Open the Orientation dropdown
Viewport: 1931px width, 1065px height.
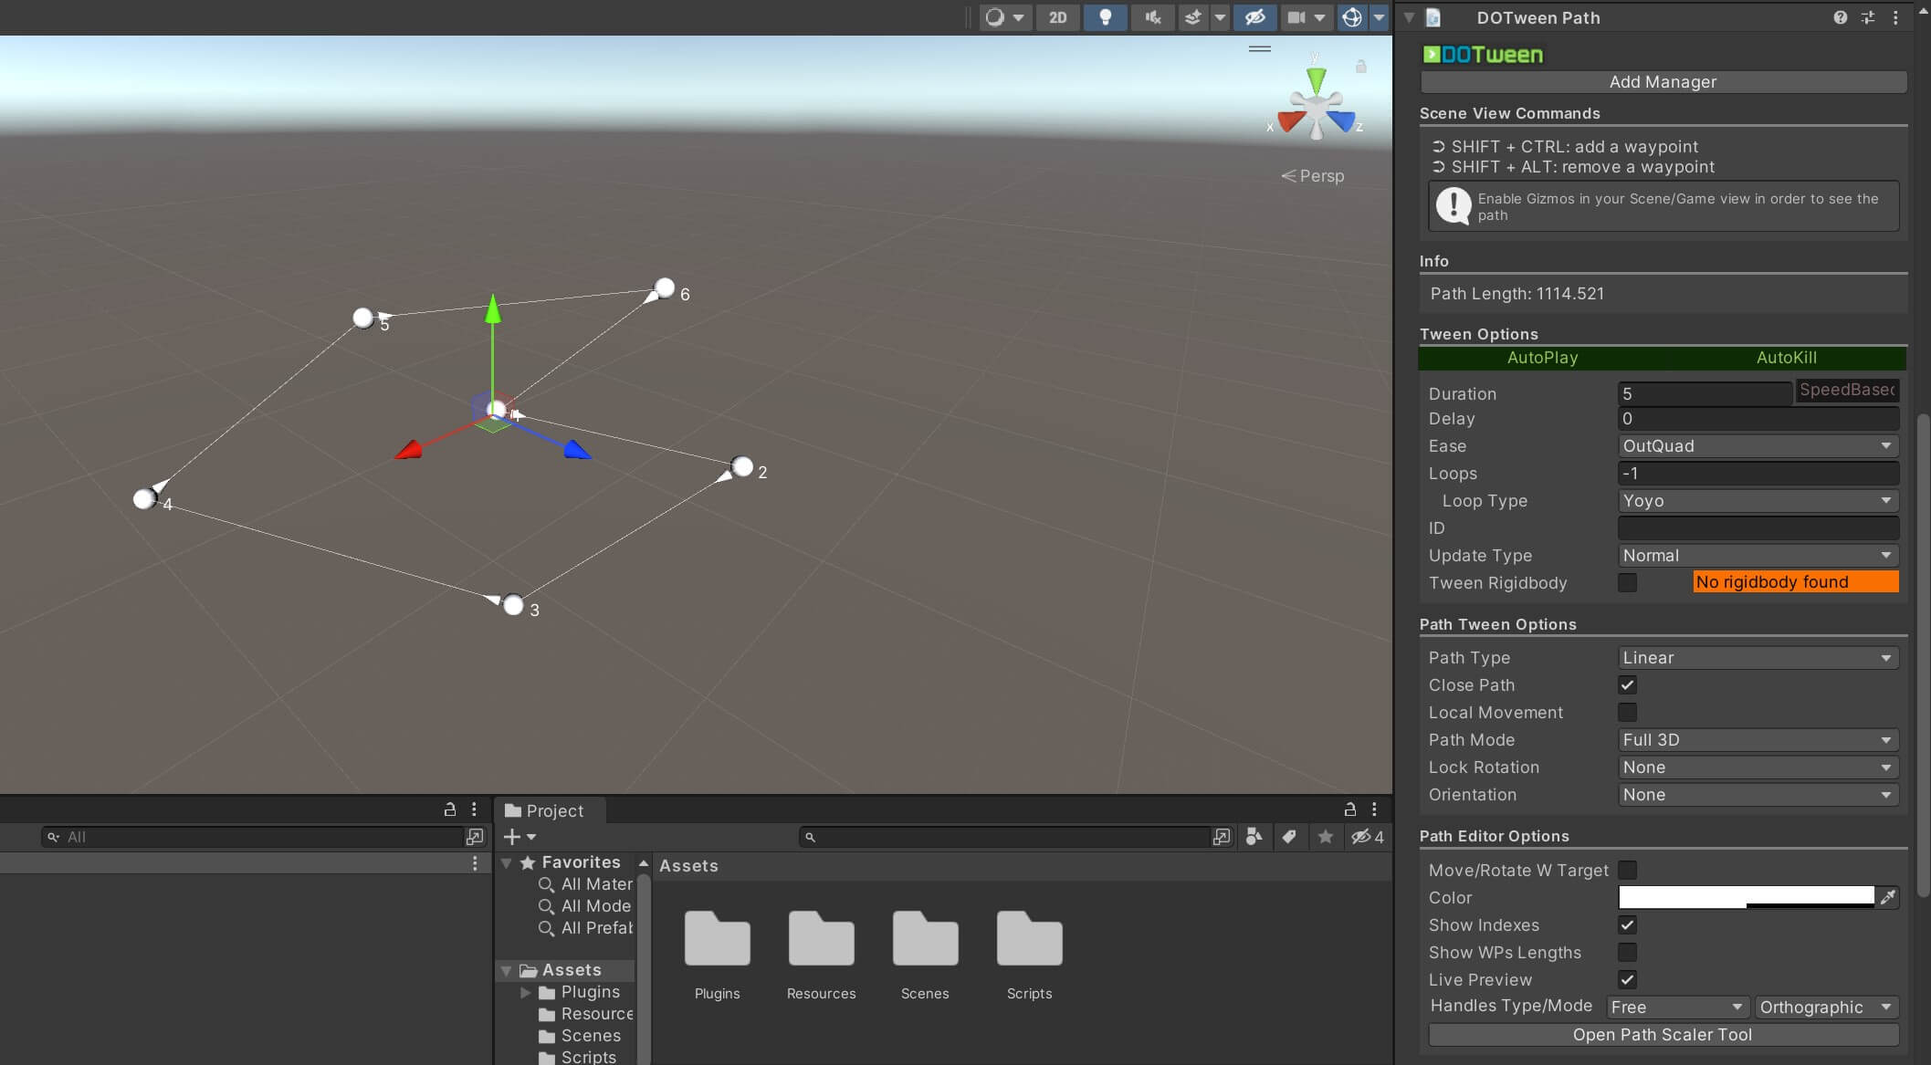1758,794
